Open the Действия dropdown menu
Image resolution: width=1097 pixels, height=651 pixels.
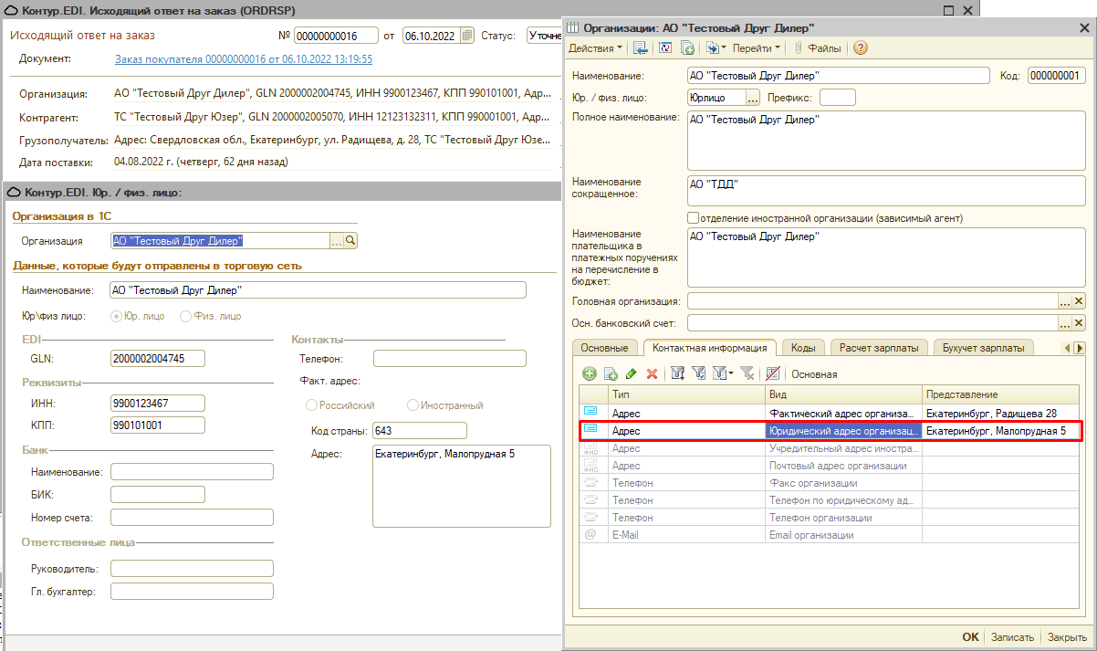pyautogui.click(x=595, y=47)
